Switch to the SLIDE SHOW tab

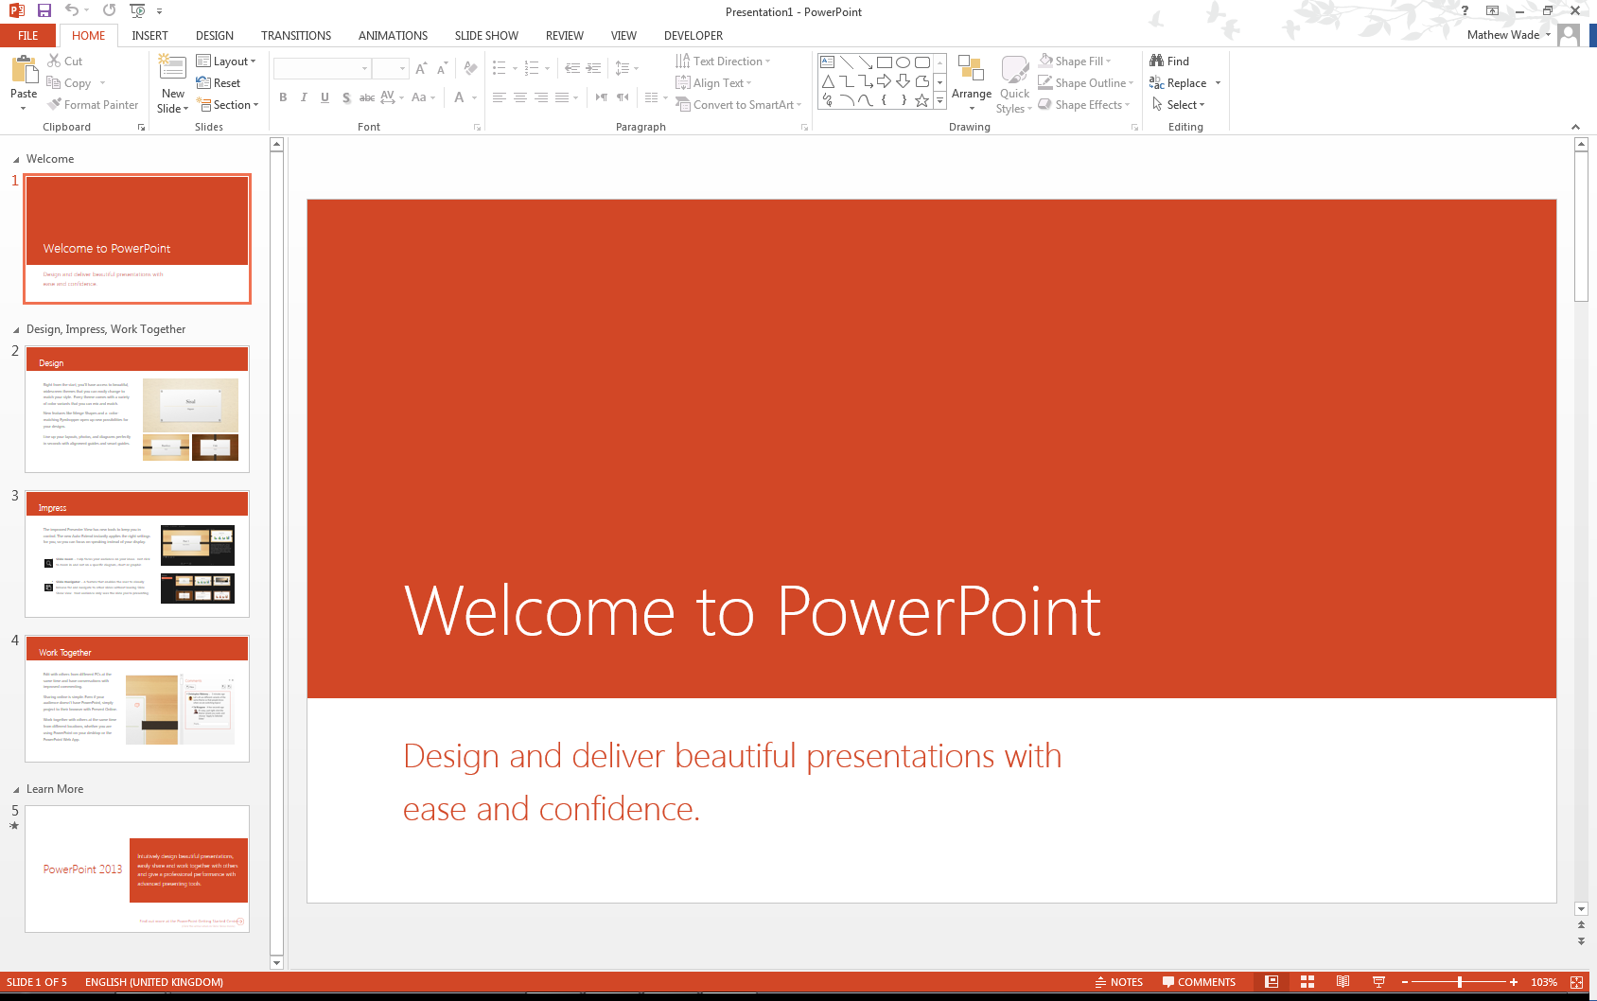point(486,35)
